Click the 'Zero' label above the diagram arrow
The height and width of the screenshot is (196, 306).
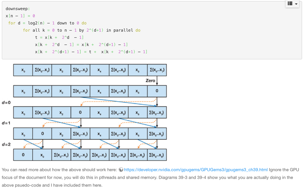tap(150, 80)
